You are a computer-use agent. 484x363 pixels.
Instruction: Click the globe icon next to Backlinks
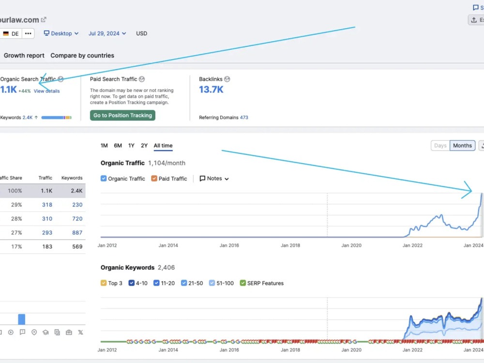[227, 79]
